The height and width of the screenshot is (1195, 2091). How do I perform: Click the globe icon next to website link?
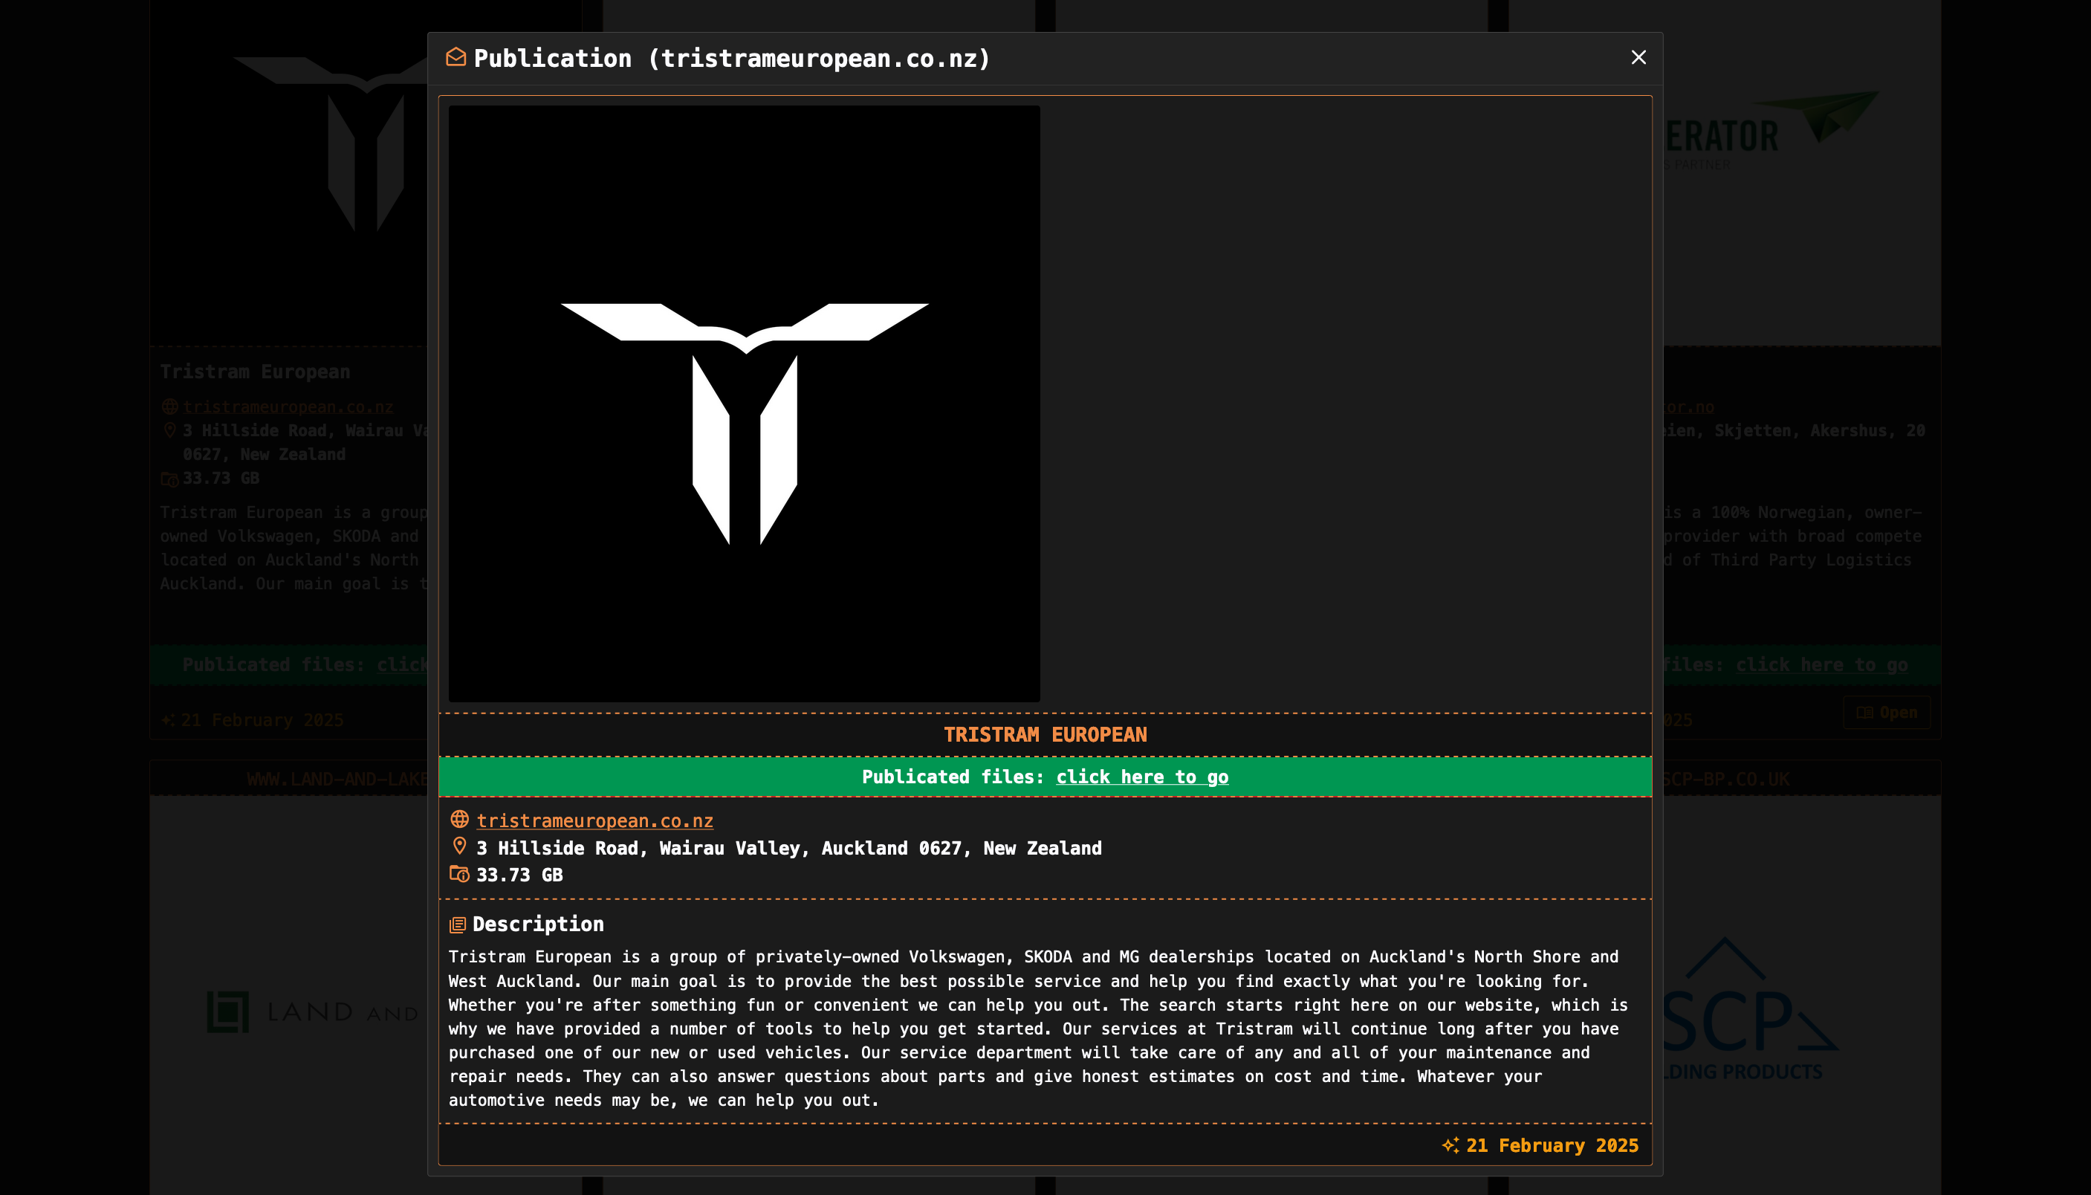[459, 820]
